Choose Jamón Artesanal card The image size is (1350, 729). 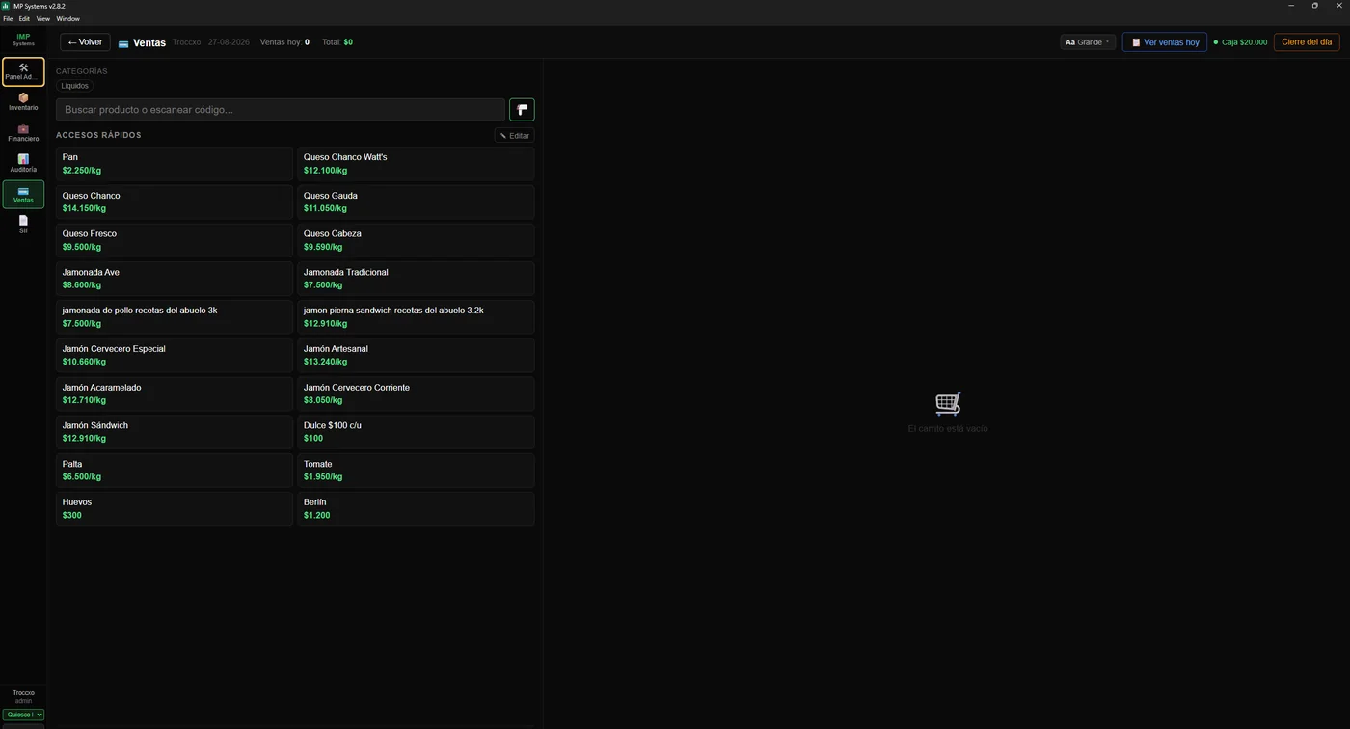click(x=416, y=355)
